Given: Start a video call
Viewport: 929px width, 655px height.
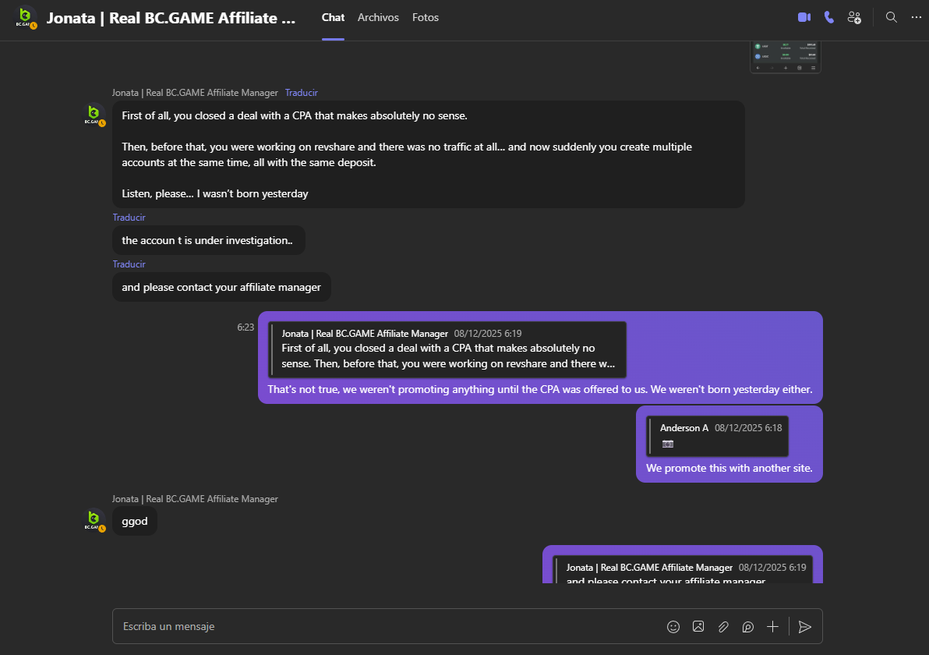Looking at the screenshot, I should click(x=804, y=16).
